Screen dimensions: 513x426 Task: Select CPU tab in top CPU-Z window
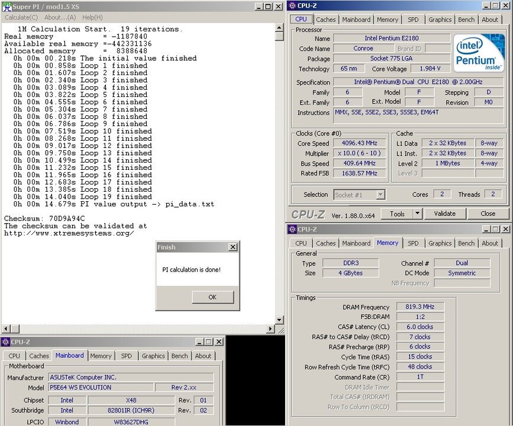tap(301, 19)
